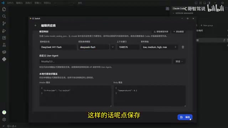Click the CC Switch window title text
This screenshot has height=128, width=228.
point(36,18)
